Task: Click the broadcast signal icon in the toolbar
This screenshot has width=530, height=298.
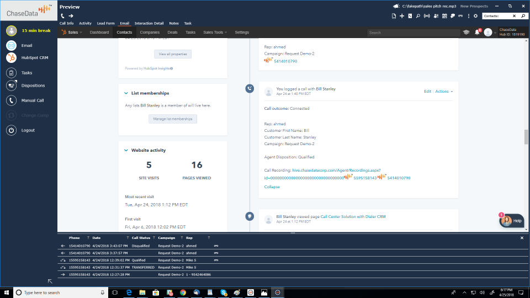Action: point(427,16)
